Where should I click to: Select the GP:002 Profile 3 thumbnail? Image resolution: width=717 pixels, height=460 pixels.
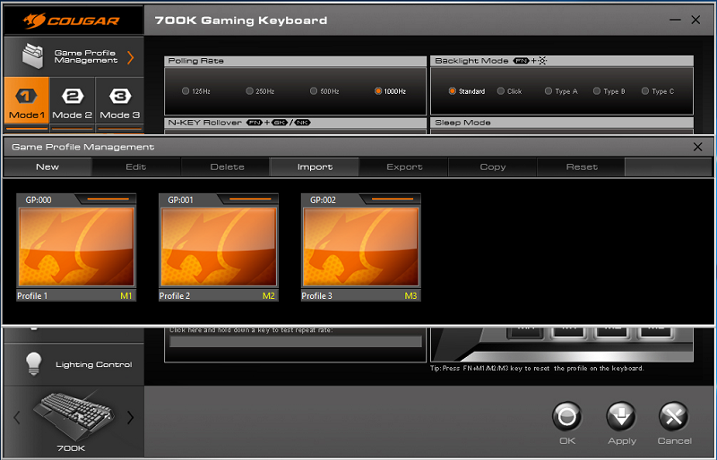tap(361, 247)
